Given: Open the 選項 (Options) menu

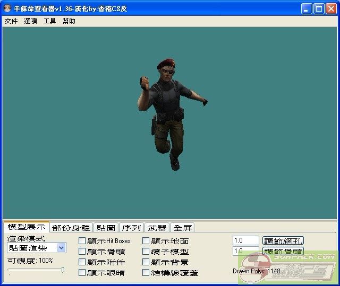Looking at the screenshot, I should pos(30,21).
